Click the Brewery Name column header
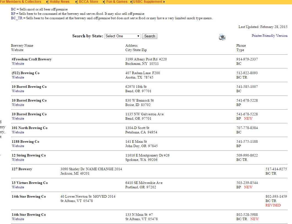Screen dimensions: 292x224 point(22,46)
